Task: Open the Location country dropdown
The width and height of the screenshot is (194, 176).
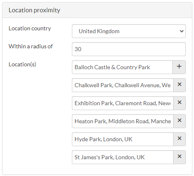Action: tap(129, 31)
